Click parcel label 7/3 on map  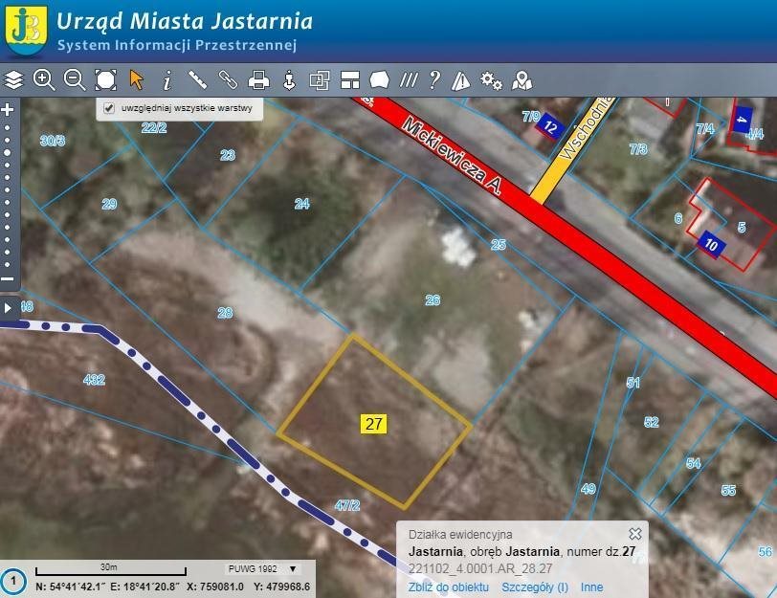[x=638, y=148]
